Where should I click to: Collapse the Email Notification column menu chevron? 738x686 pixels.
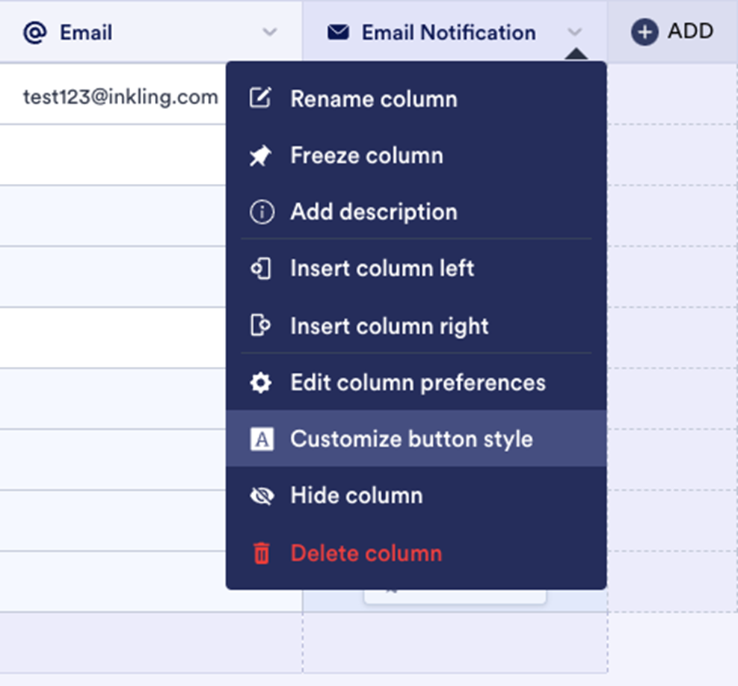tap(574, 32)
